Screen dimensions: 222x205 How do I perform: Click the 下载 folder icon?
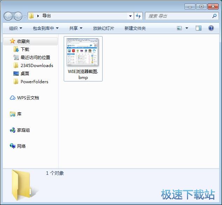[16, 49]
